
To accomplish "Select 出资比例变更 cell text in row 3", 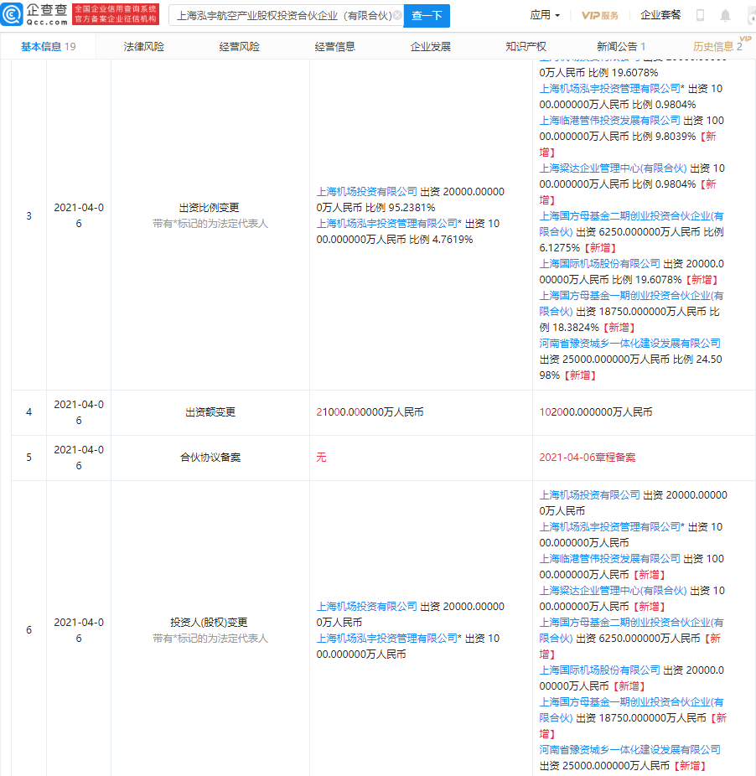I will coord(209,207).
